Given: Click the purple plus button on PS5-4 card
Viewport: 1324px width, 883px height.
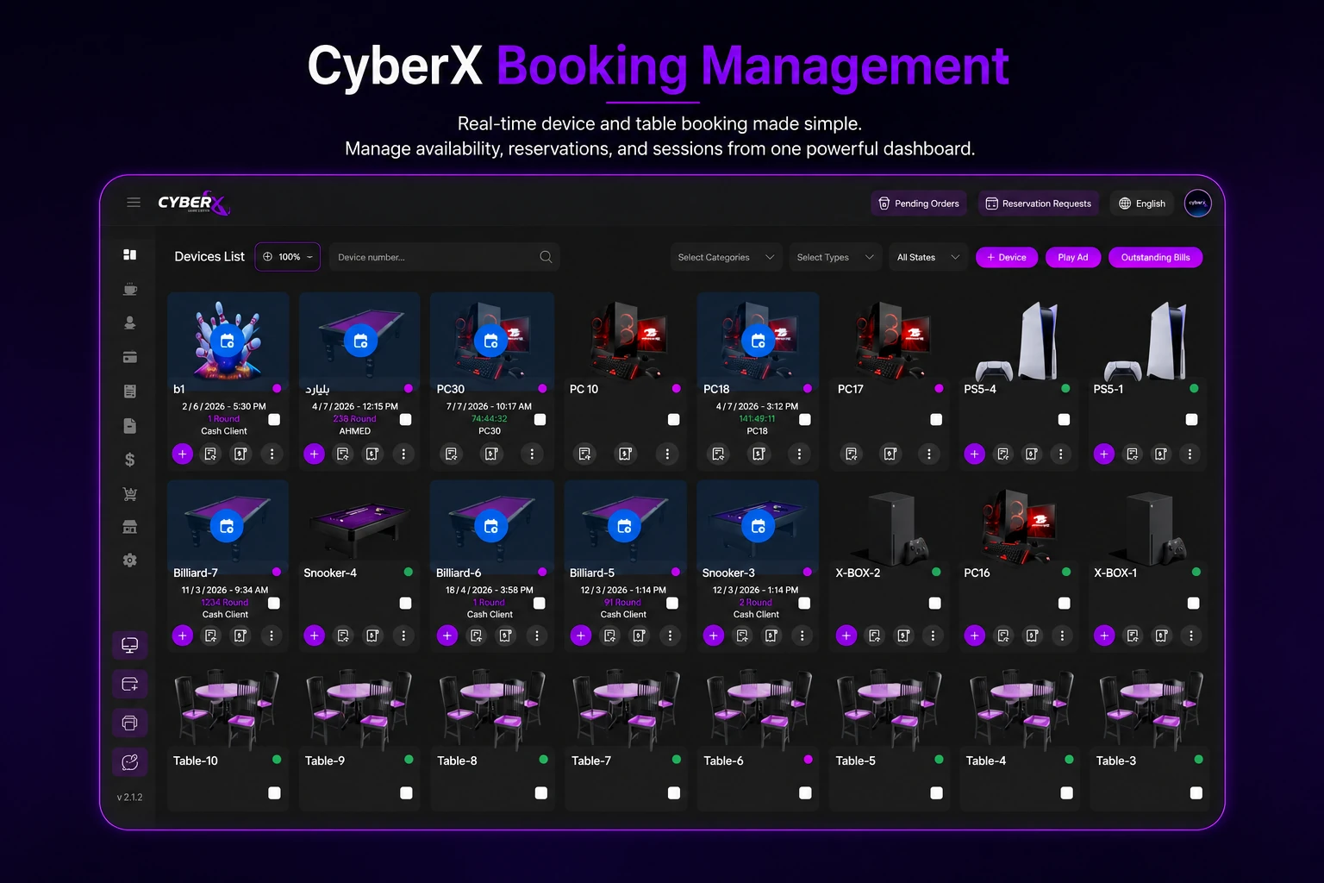Looking at the screenshot, I should 975,454.
